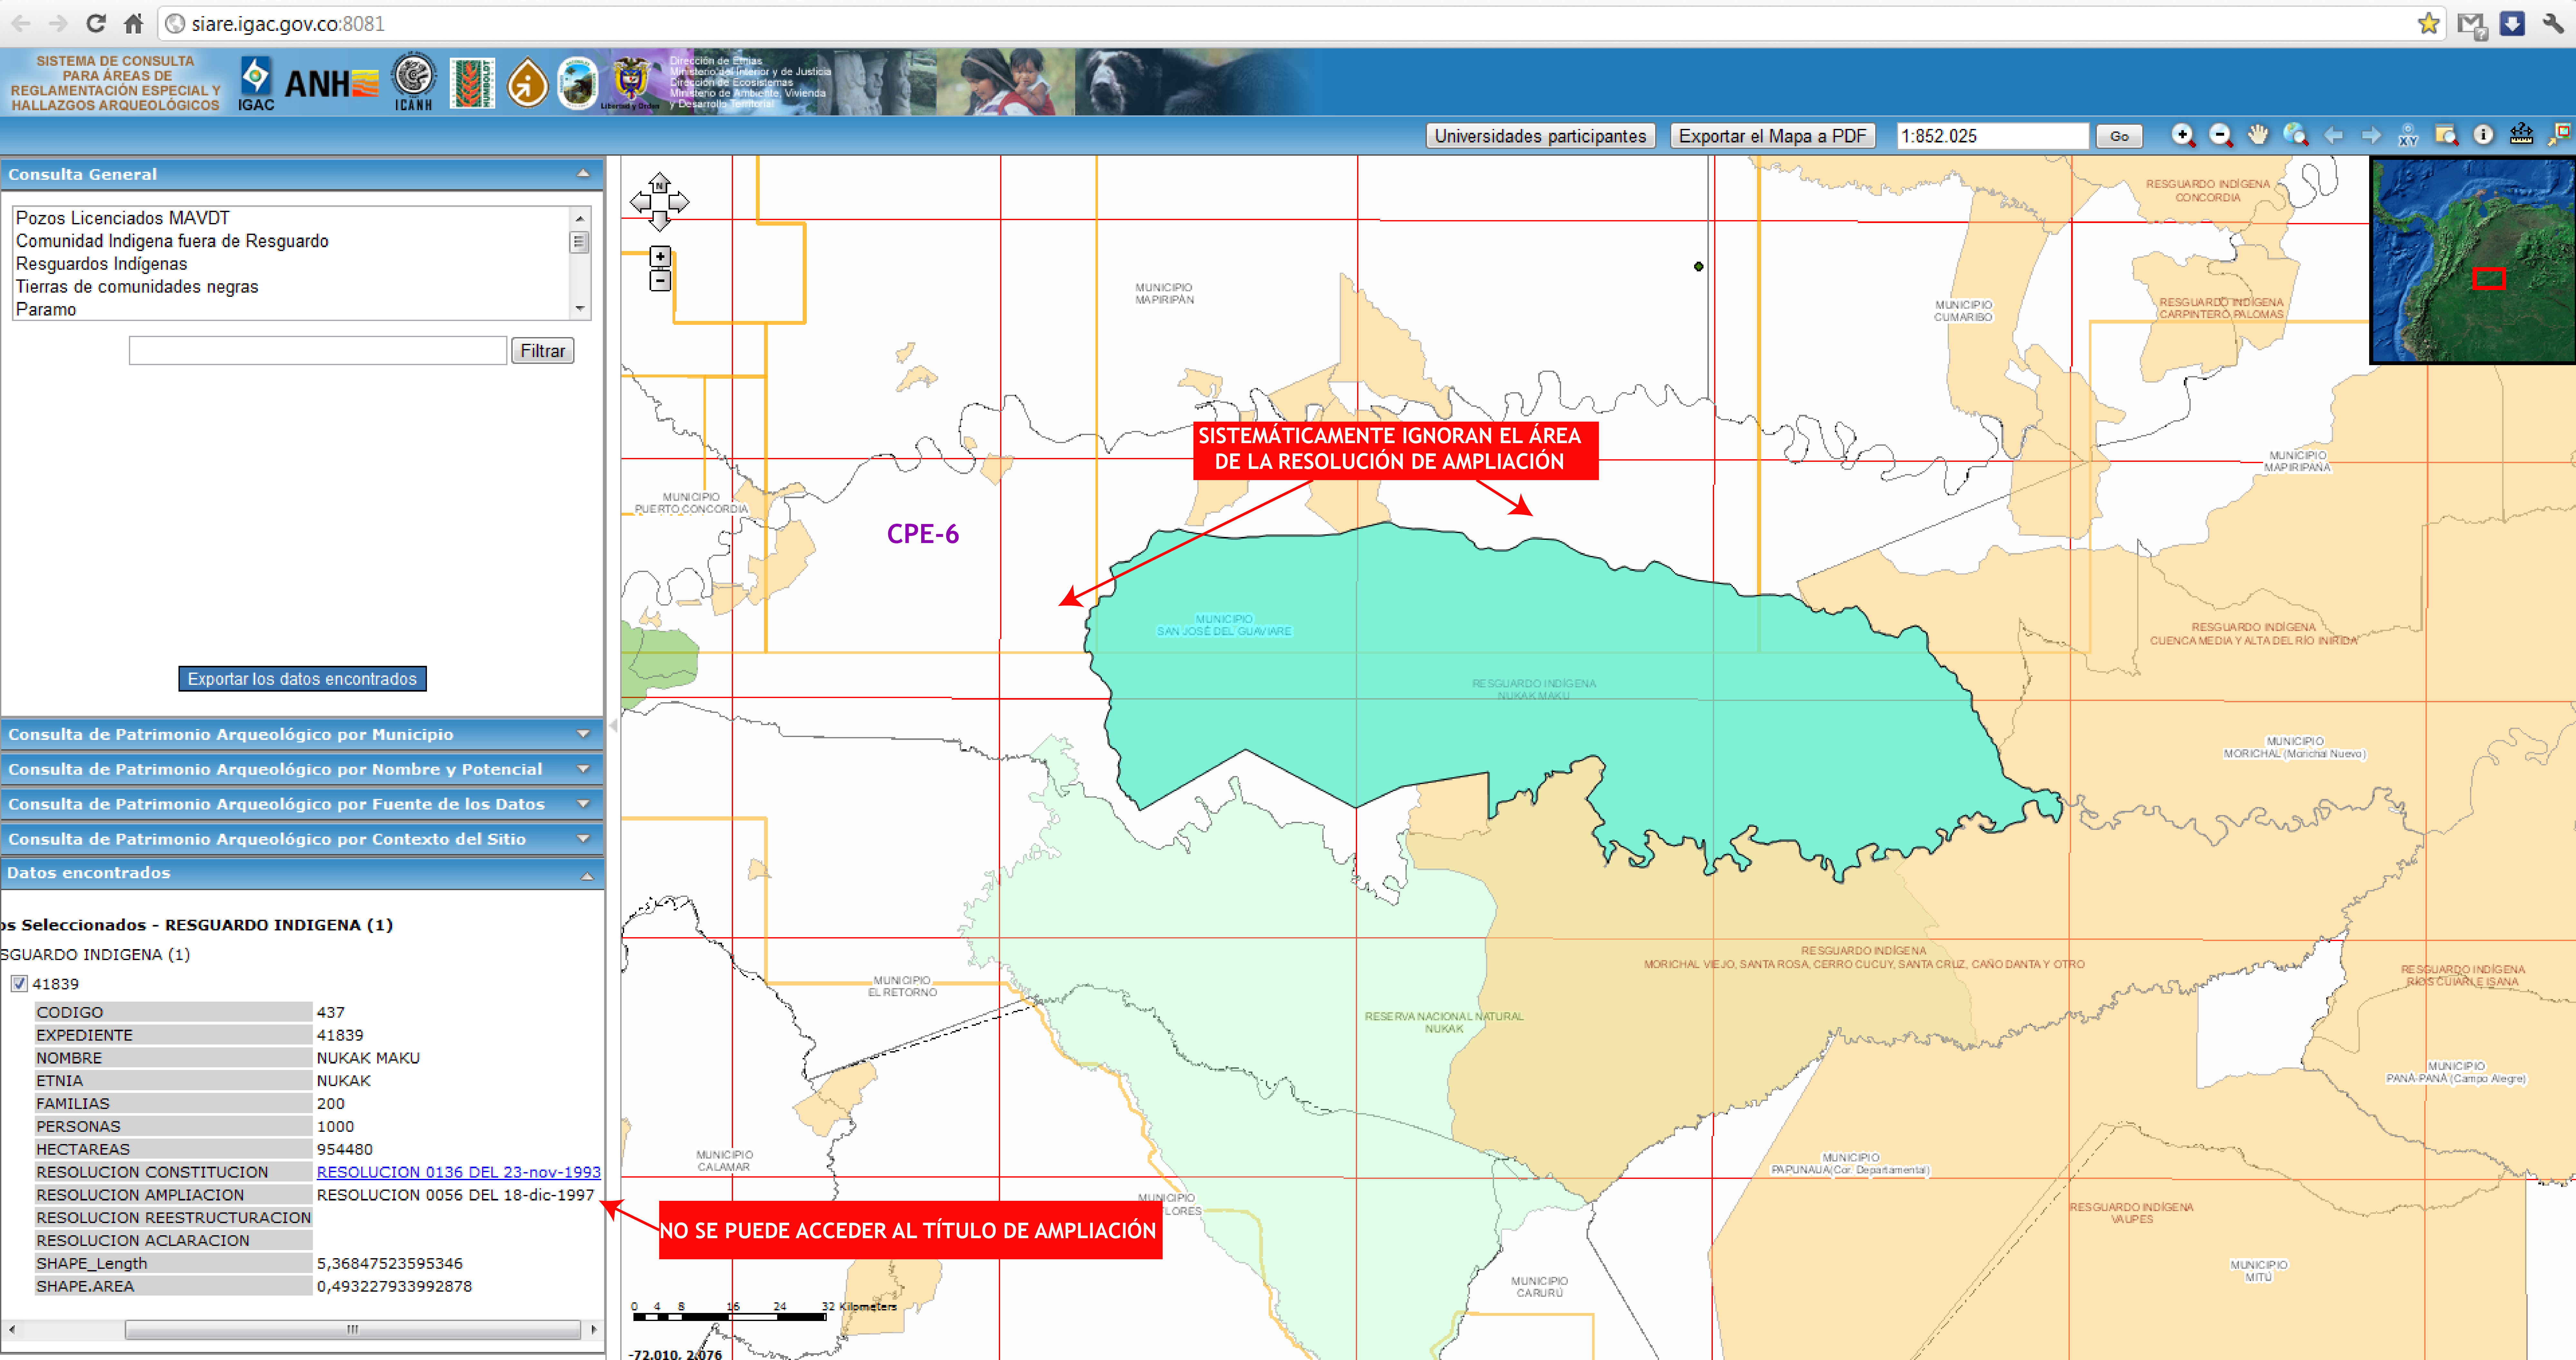Pan map south with down arrow
This screenshot has width=2576, height=1360.
(659, 221)
